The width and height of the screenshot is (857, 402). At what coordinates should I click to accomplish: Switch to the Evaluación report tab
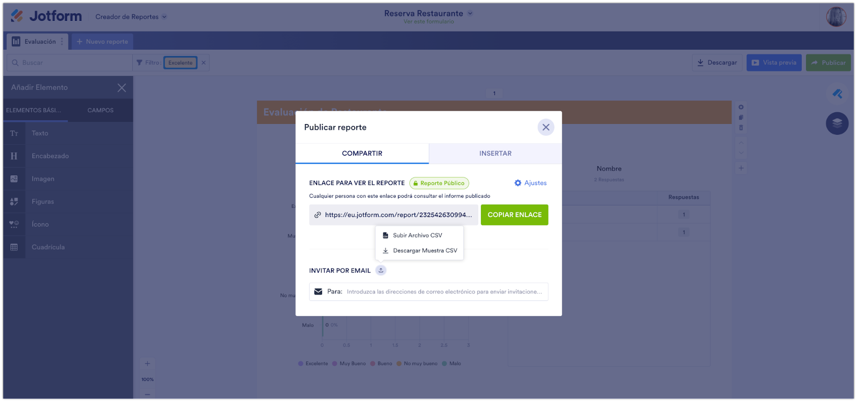(x=37, y=42)
